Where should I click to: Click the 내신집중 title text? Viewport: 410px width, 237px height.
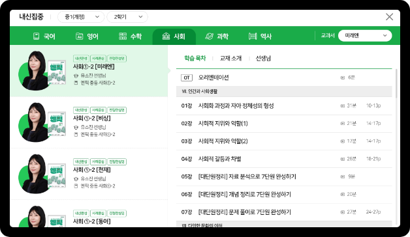31,17
